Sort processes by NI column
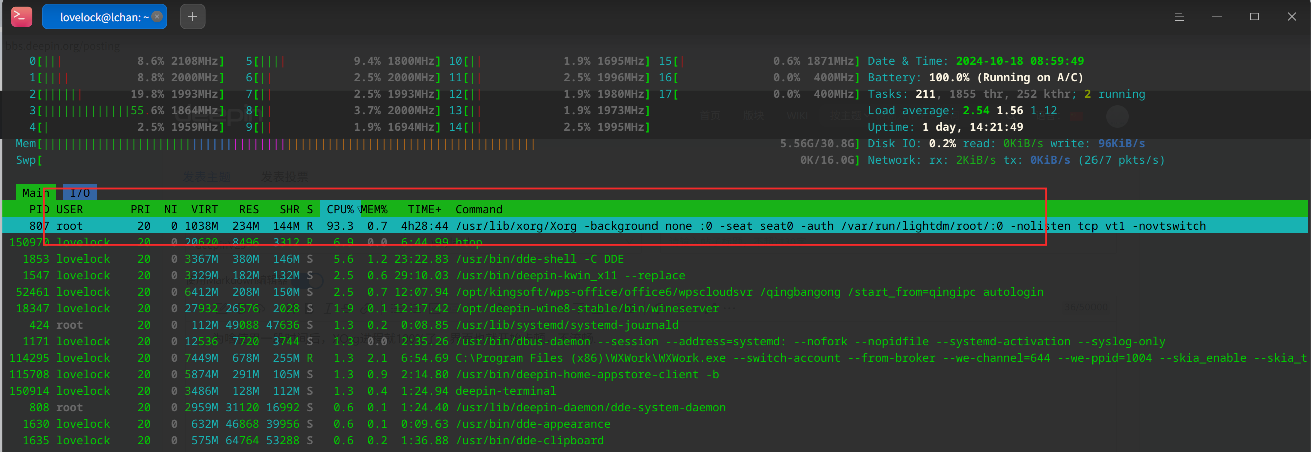The height and width of the screenshot is (452, 1311). pos(171,209)
